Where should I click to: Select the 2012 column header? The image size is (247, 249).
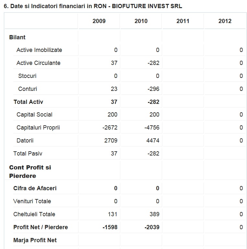(x=225, y=21)
